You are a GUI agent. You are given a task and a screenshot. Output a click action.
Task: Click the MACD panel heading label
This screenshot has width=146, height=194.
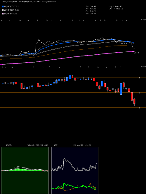point(8,145)
